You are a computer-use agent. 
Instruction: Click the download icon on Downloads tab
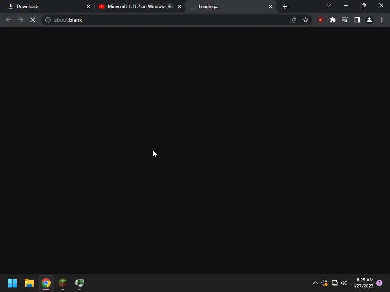pyautogui.click(x=11, y=6)
